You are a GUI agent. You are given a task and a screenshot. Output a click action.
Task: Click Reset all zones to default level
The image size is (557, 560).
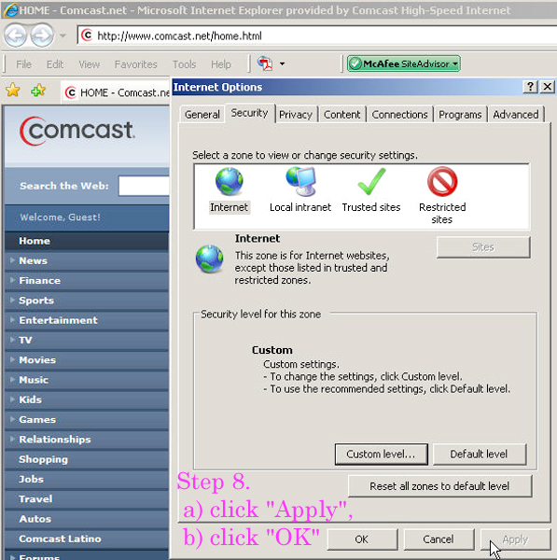[439, 485]
